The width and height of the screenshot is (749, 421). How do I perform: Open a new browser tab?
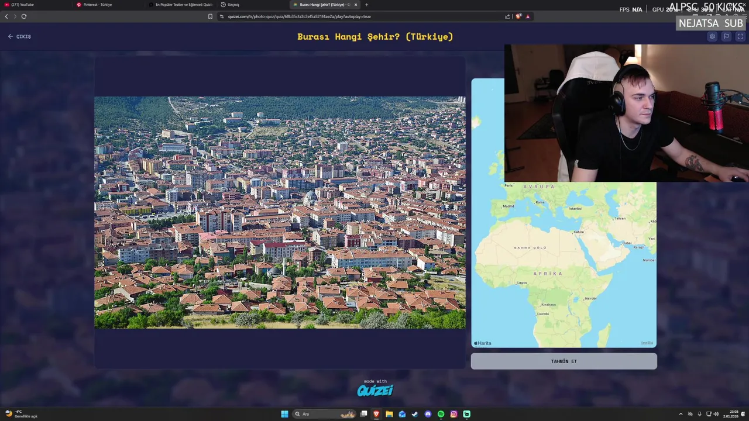[367, 5]
